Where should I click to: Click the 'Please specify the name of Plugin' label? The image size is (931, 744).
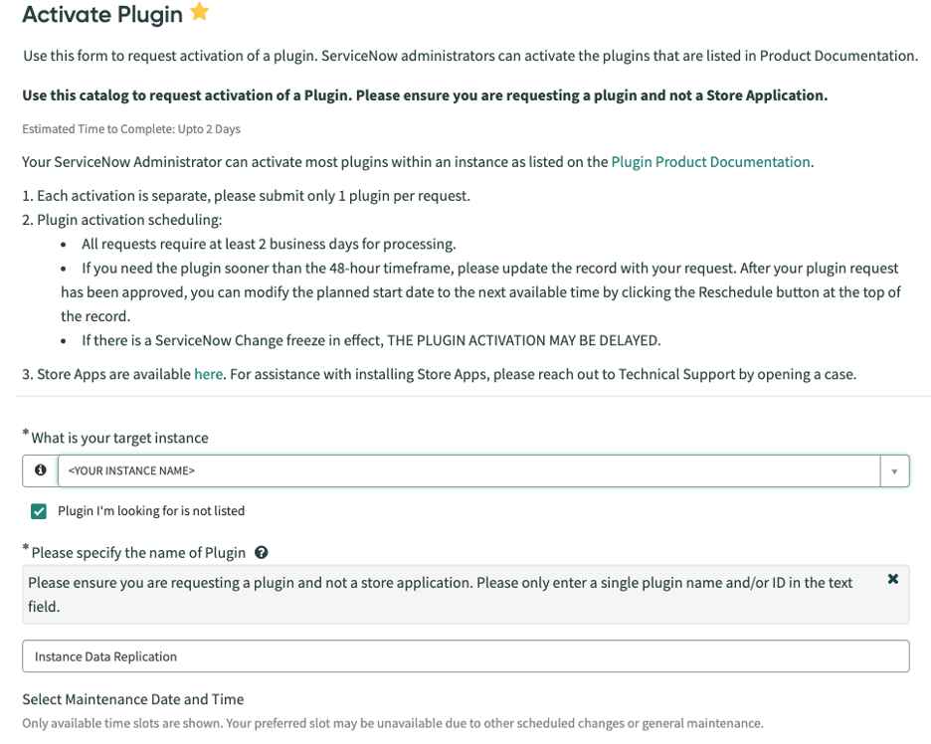click(138, 553)
